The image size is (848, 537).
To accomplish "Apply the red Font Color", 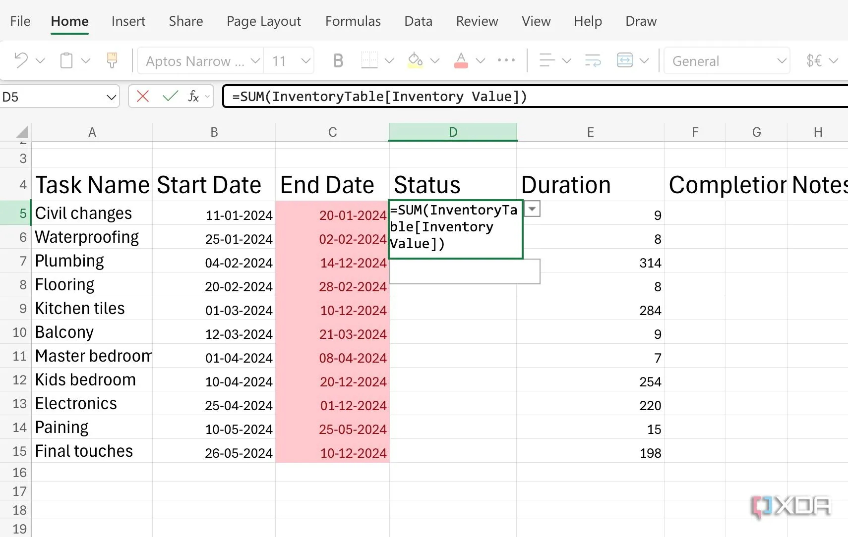I will [461, 60].
